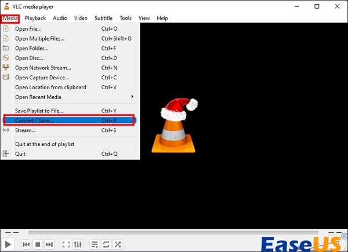Select Open Disc... menu entry
The width and height of the screenshot is (348, 252).
tap(70, 58)
